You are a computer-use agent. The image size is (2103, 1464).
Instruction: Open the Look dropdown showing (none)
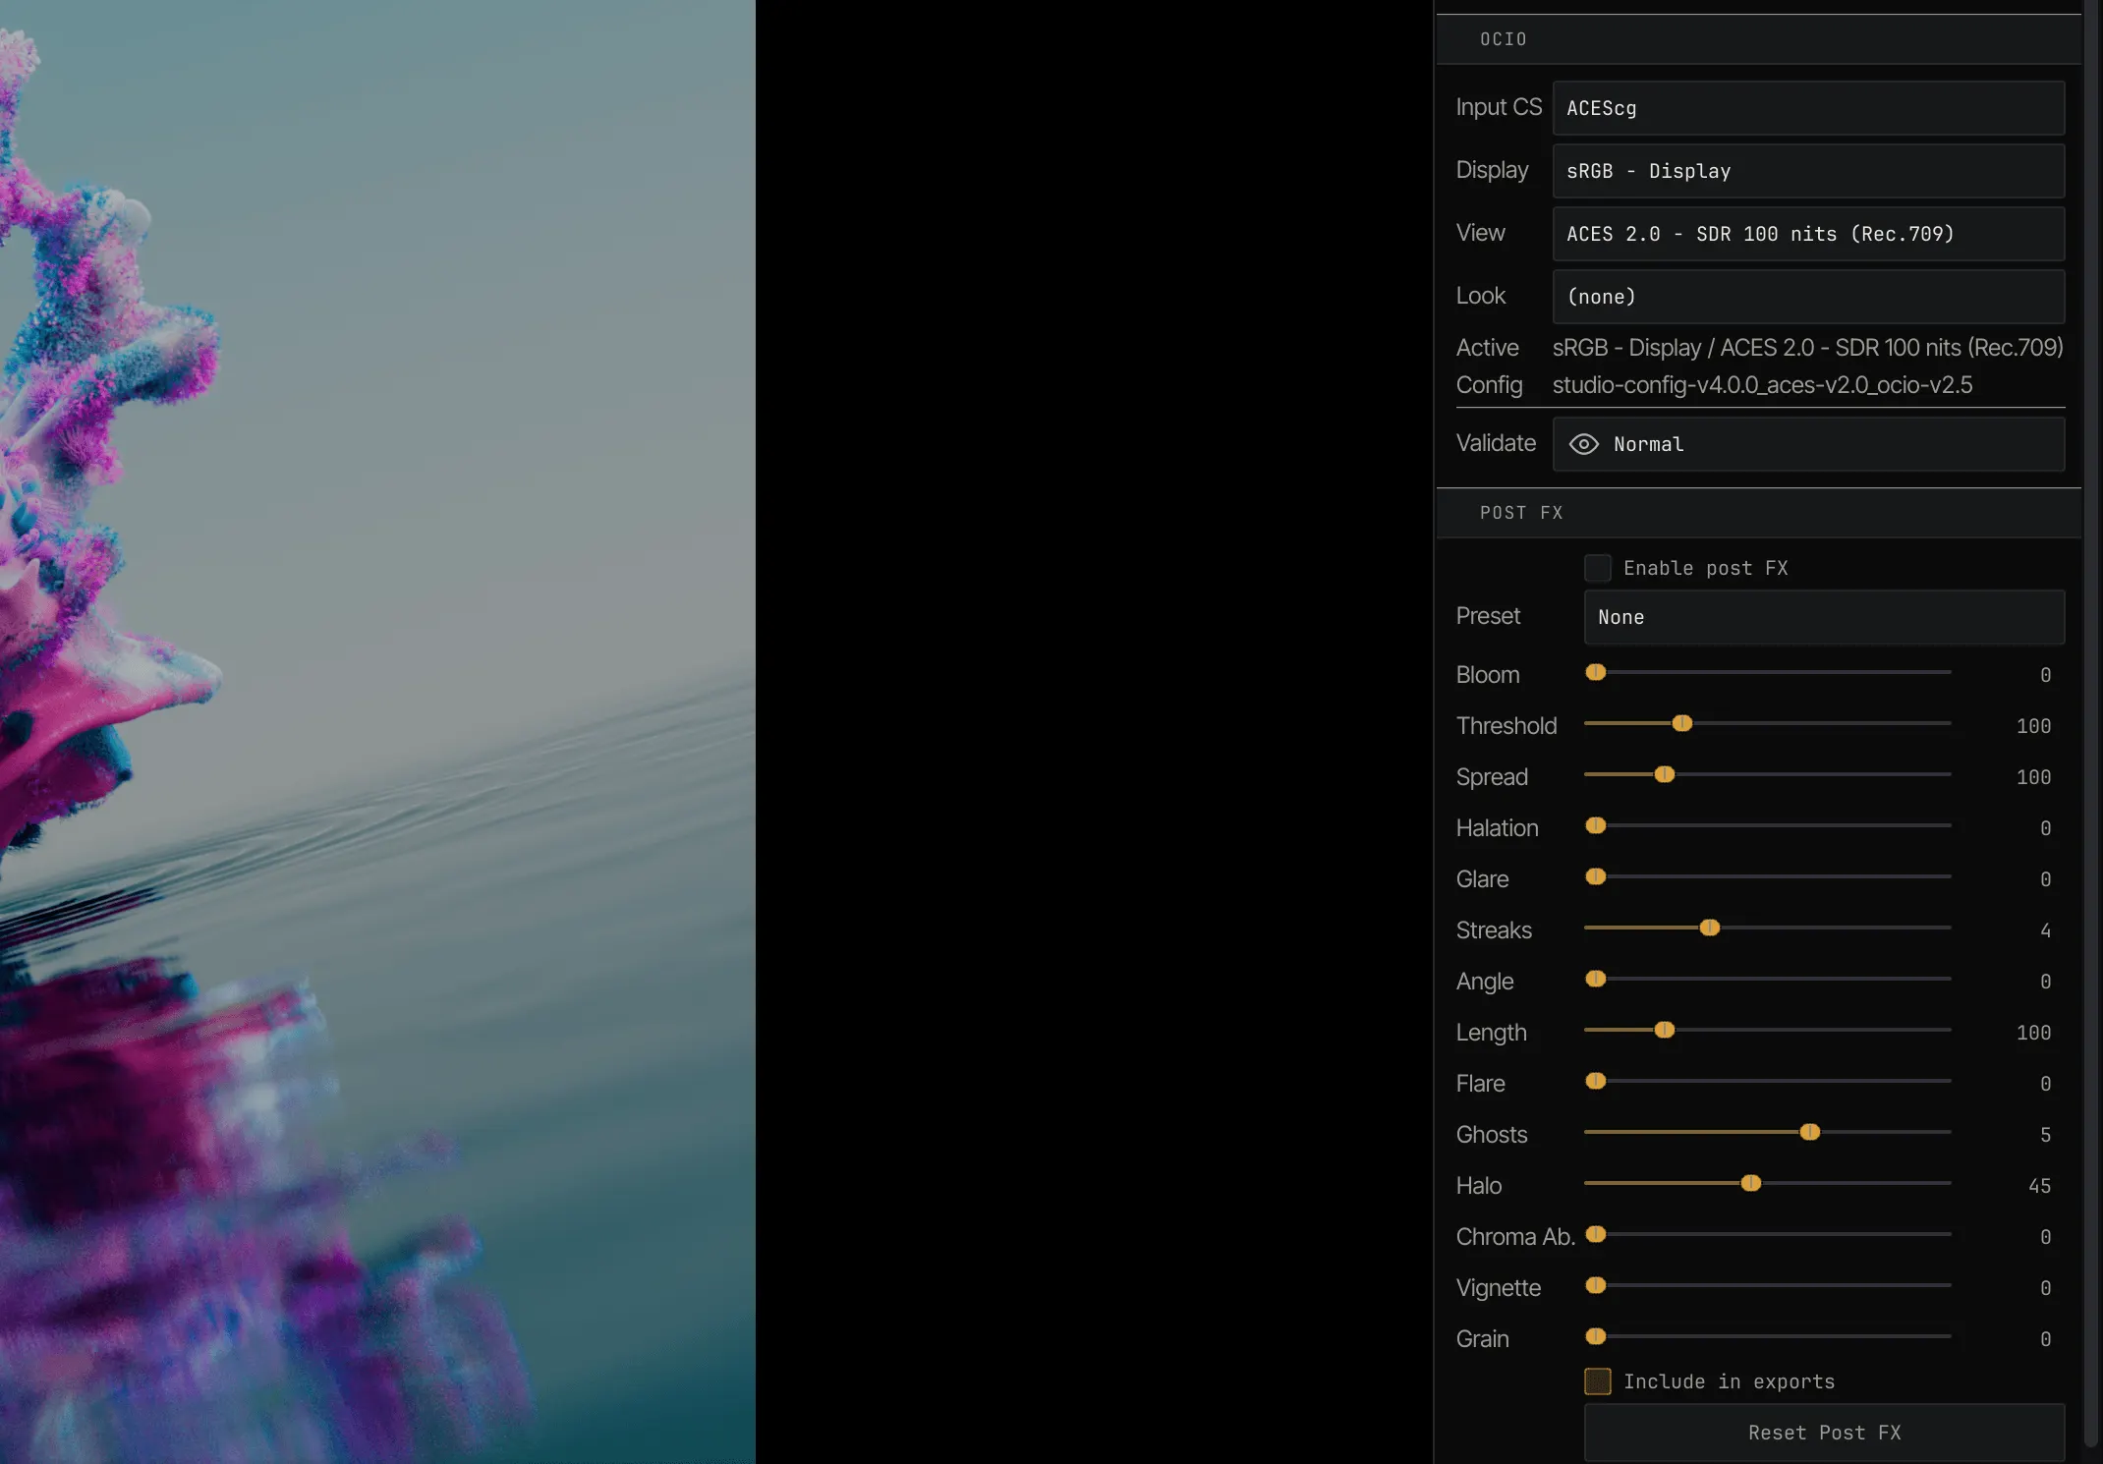[1808, 297]
